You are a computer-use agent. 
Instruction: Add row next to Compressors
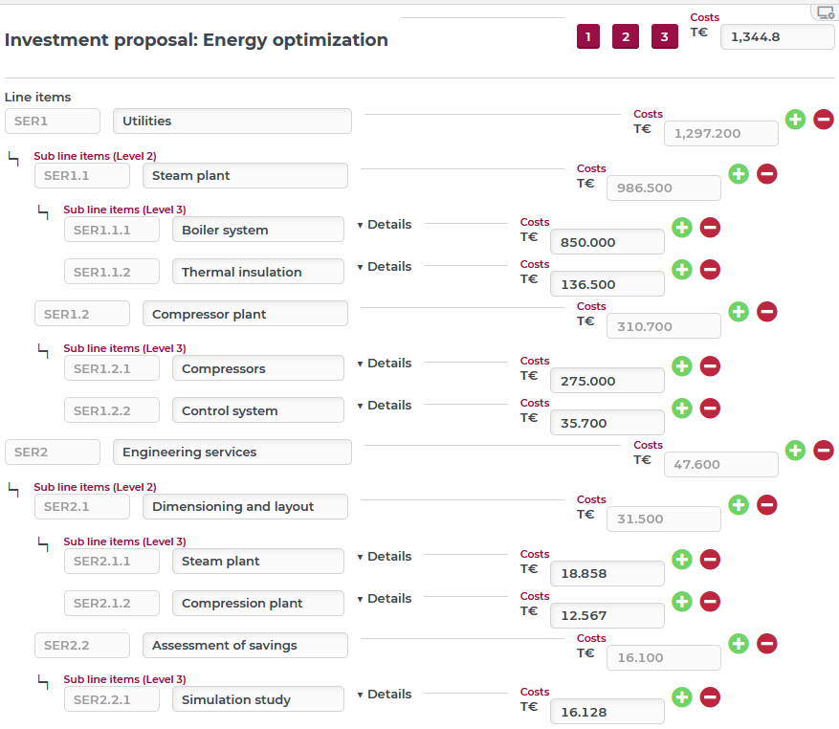click(x=682, y=366)
